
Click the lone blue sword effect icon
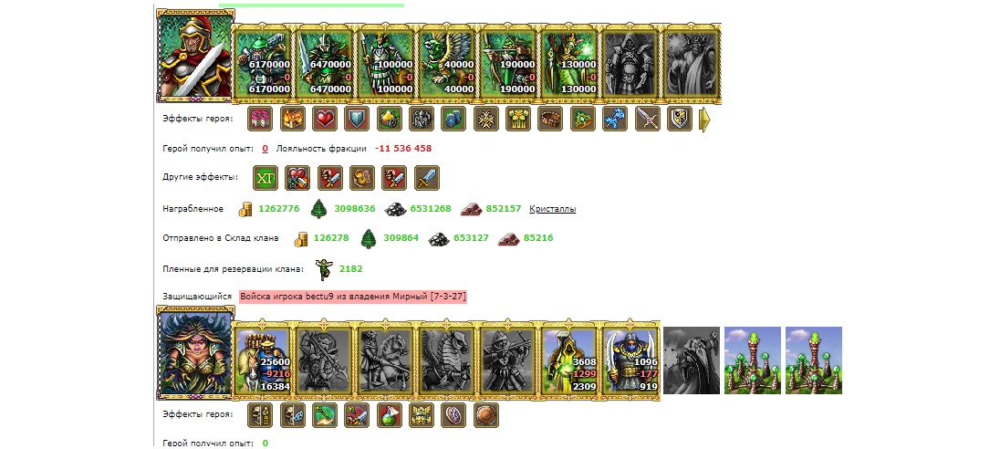[x=427, y=178]
